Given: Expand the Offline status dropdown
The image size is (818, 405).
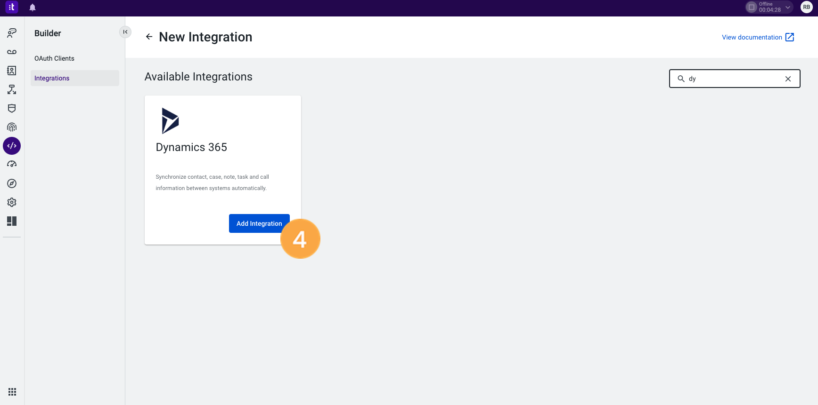Looking at the screenshot, I should pos(787,7).
